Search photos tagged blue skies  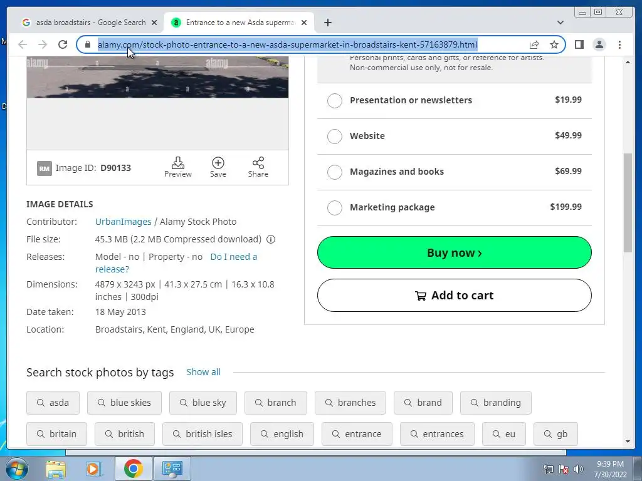[124, 403]
